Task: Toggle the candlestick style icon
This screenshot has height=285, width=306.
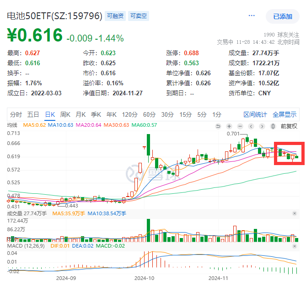Action: pyautogui.click(x=273, y=126)
